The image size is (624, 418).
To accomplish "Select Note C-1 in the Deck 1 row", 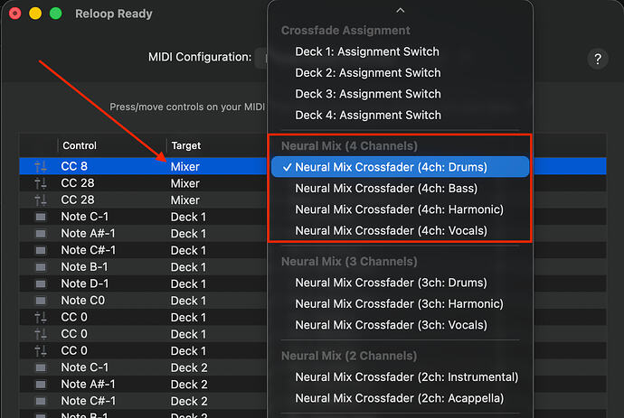I will 84,217.
